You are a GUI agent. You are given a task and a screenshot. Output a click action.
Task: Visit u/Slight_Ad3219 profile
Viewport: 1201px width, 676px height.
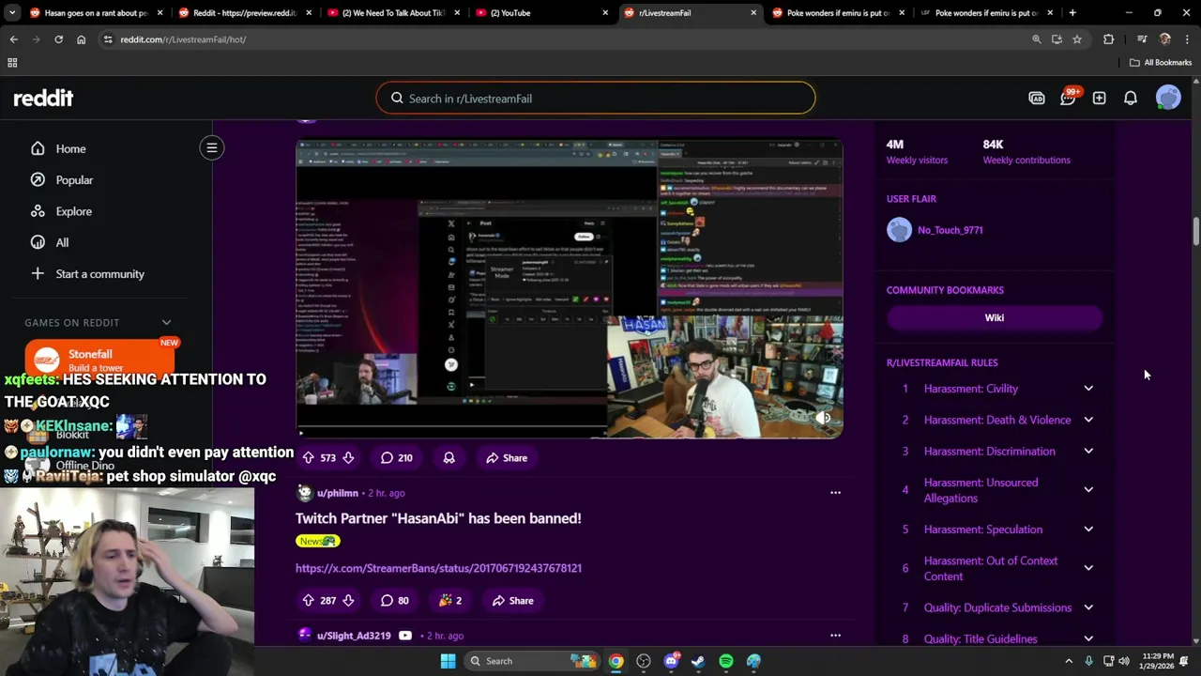click(354, 635)
